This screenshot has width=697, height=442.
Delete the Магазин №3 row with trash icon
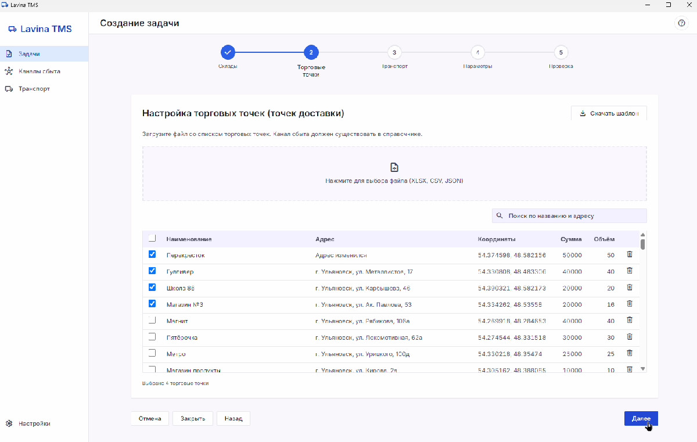(629, 304)
